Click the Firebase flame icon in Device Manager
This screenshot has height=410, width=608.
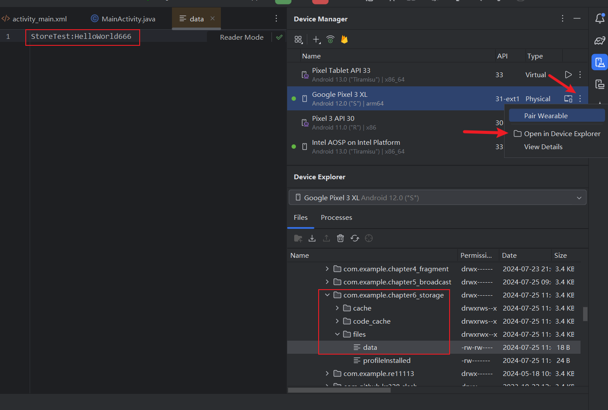pyautogui.click(x=344, y=40)
